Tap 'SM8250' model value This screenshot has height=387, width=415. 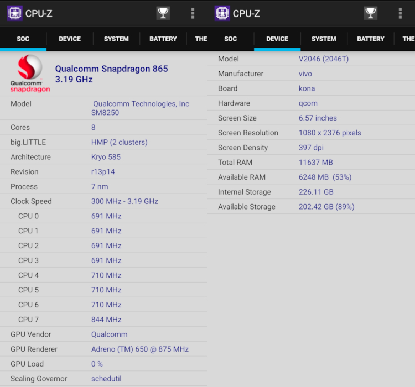[105, 113]
